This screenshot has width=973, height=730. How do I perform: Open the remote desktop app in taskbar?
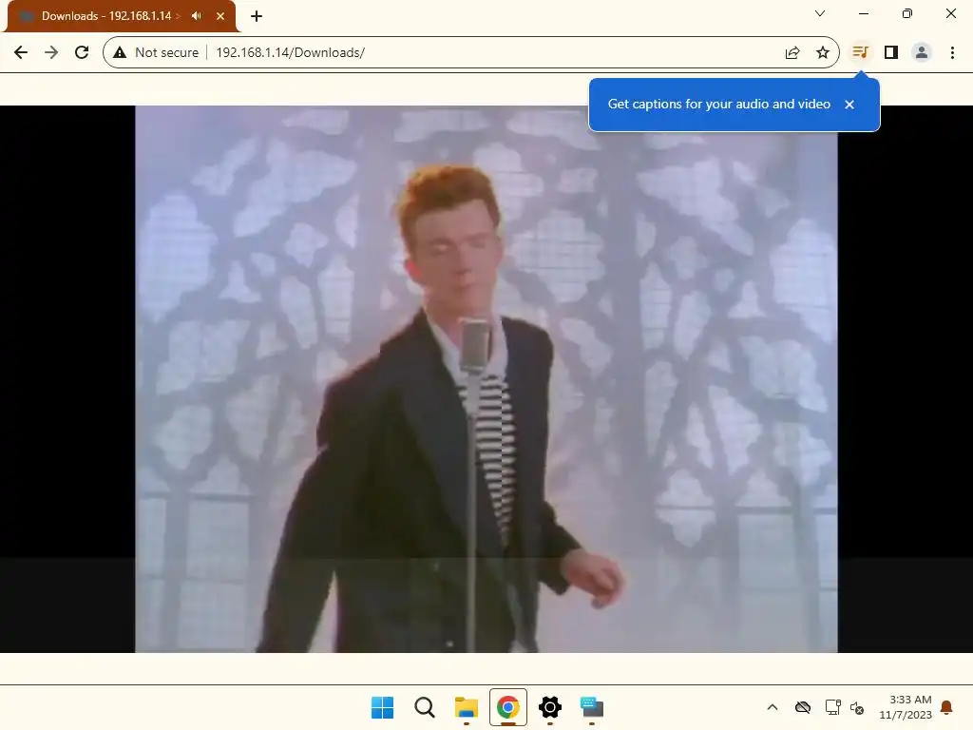pos(592,707)
